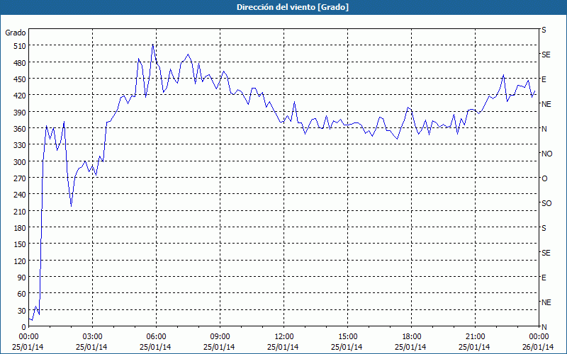The image size is (567, 354).
Task: Click the S label topping the right axis
Action: click(544, 30)
